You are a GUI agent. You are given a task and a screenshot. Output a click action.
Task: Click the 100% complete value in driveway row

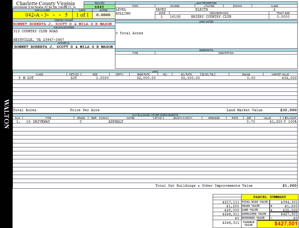point(292,121)
